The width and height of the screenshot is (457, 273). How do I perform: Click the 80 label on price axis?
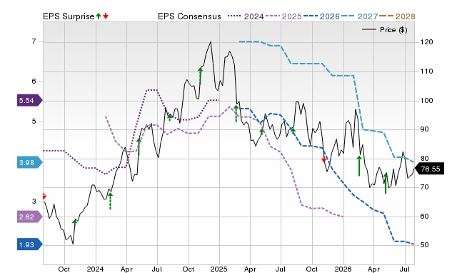(424, 159)
